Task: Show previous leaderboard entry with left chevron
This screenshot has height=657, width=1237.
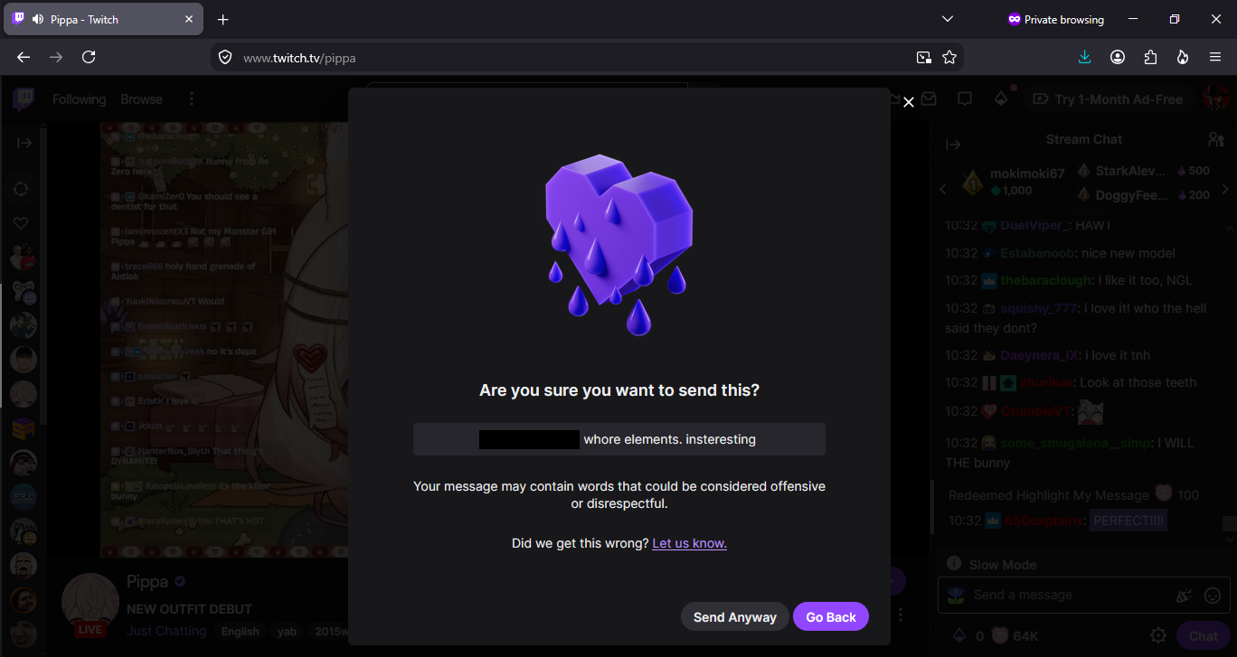Action: (x=943, y=189)
